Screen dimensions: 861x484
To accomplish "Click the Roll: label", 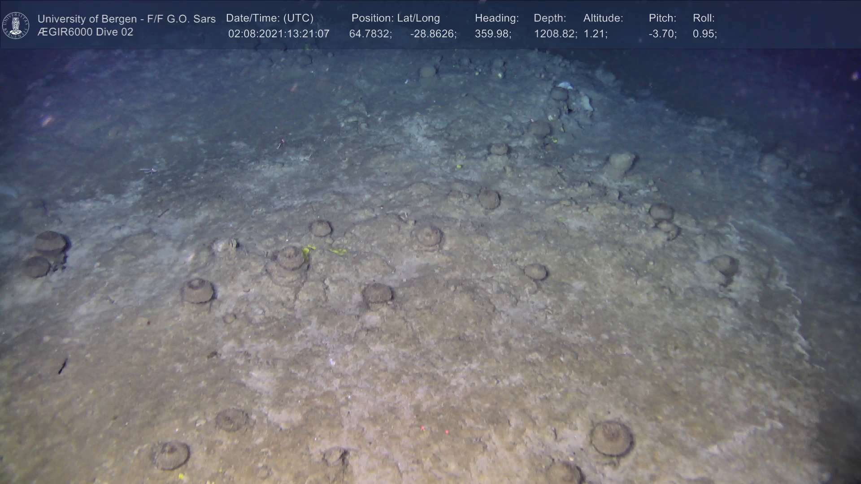I will (704, 18).
